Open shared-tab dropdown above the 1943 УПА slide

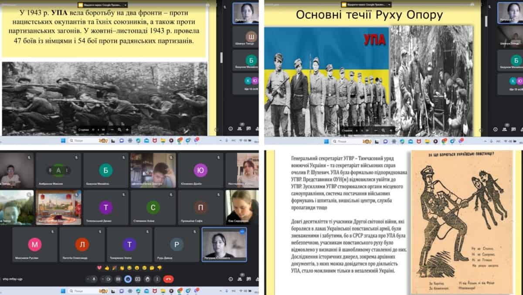coord(126,4)
